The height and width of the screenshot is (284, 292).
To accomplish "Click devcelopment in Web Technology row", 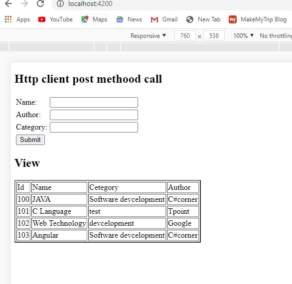I will (127, 223).
